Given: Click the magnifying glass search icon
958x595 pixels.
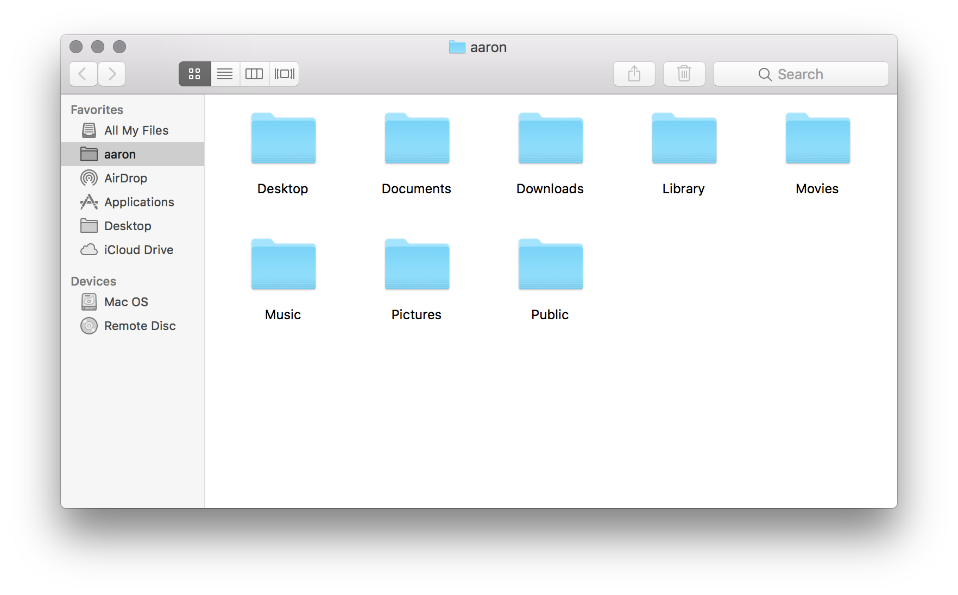Looking at the screenshot, I should click(765, 74).
